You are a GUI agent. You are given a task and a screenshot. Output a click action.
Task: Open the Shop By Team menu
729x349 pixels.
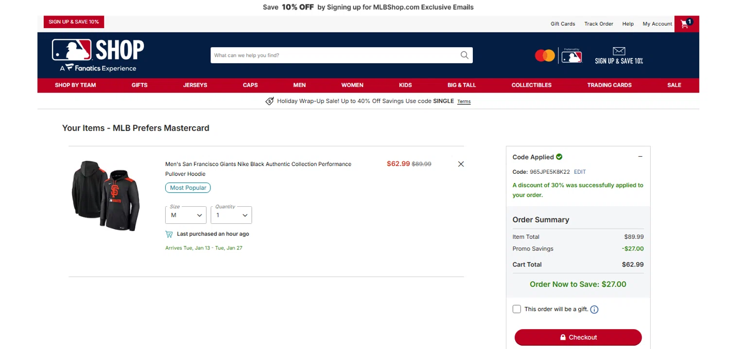click(75, 85)
